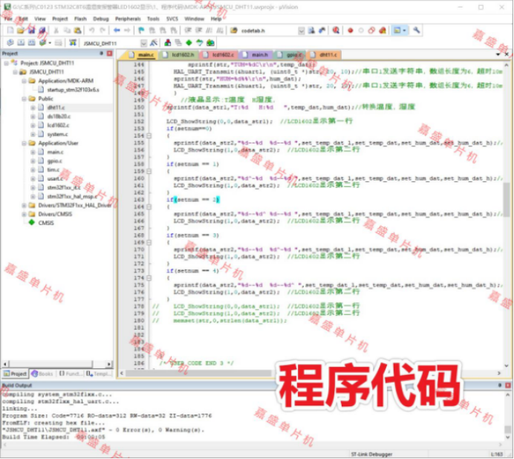Select lcd1602.c in the project tree
This screenshot has height=459, width=514.
pos(59,125)
